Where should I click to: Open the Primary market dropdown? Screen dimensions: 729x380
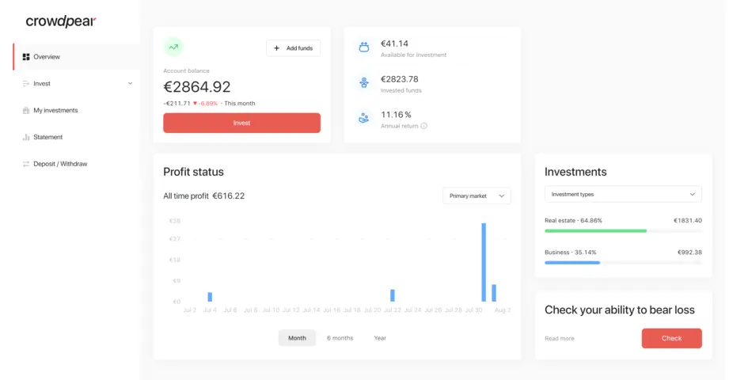(x=477, y=196)
